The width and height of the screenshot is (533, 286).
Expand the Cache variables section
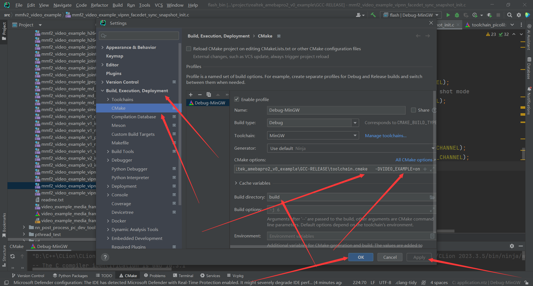[x=236, y=183]
